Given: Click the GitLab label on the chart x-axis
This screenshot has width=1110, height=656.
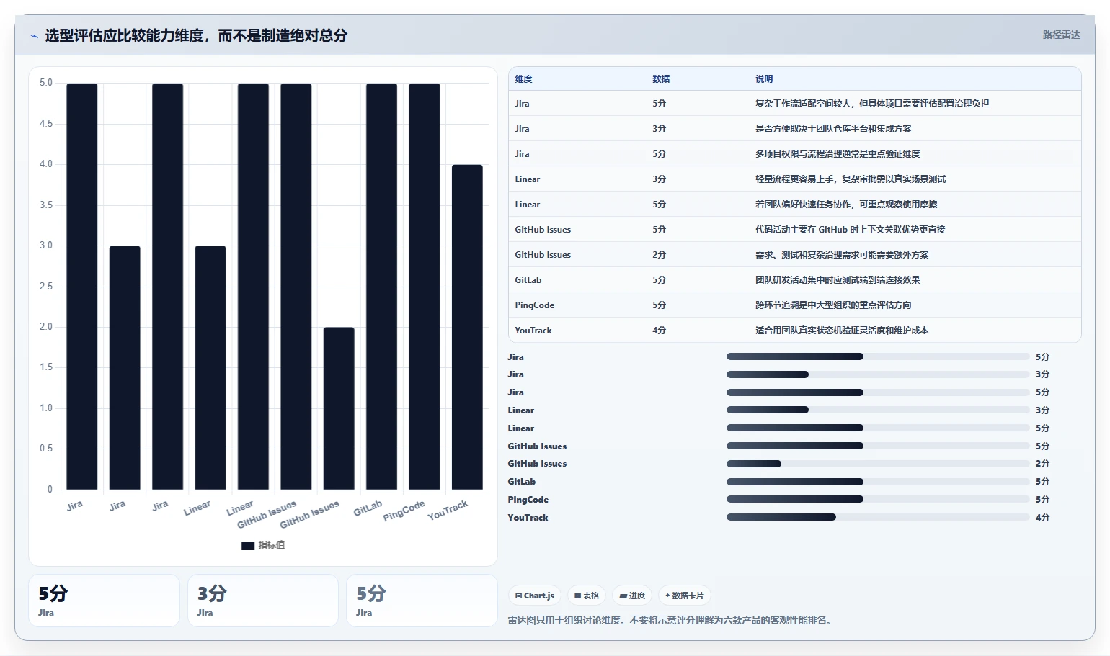Looking at the screenshot, I should pyautogui.click(x=368, y=508).
